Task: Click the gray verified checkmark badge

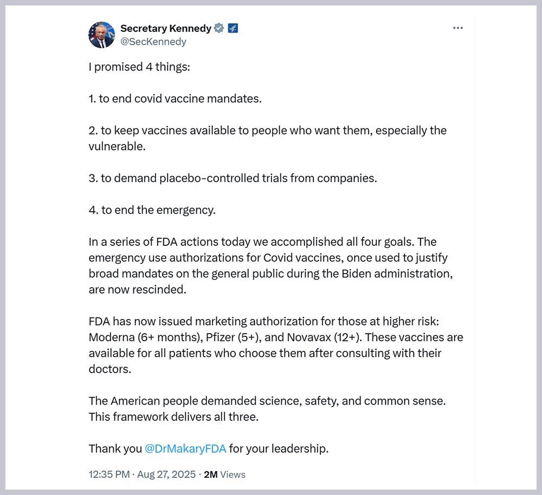Action: [x=218, y=28]
